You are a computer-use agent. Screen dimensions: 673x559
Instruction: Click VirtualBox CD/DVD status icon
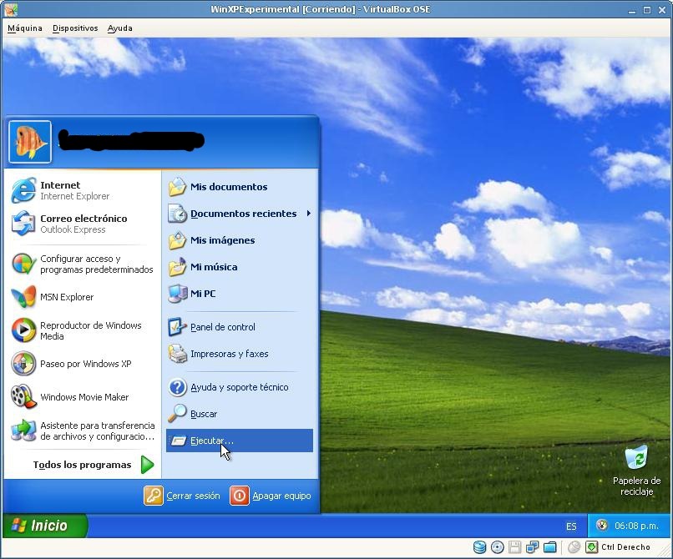tap(498, 547)
